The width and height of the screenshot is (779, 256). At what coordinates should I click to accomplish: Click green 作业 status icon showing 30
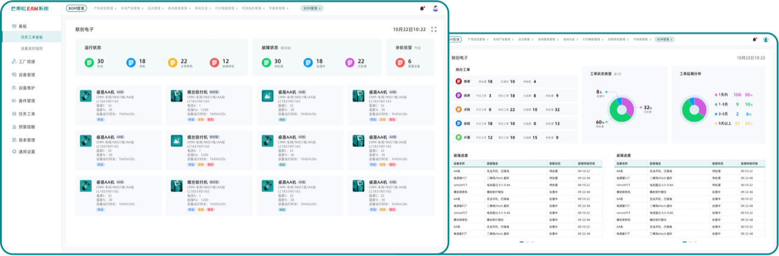click(x=89, y=63)
